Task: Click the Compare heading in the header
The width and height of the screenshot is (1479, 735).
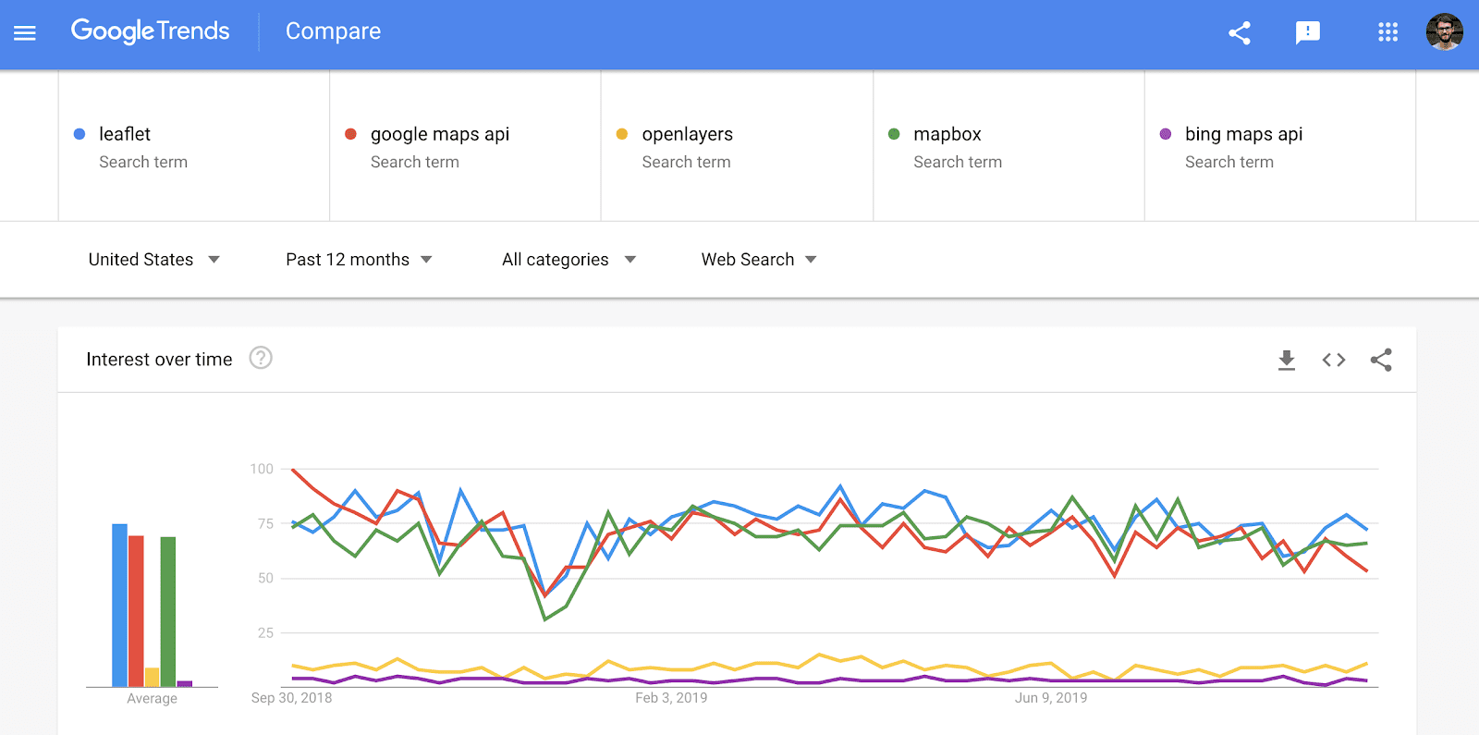Action: click(333, 31)
